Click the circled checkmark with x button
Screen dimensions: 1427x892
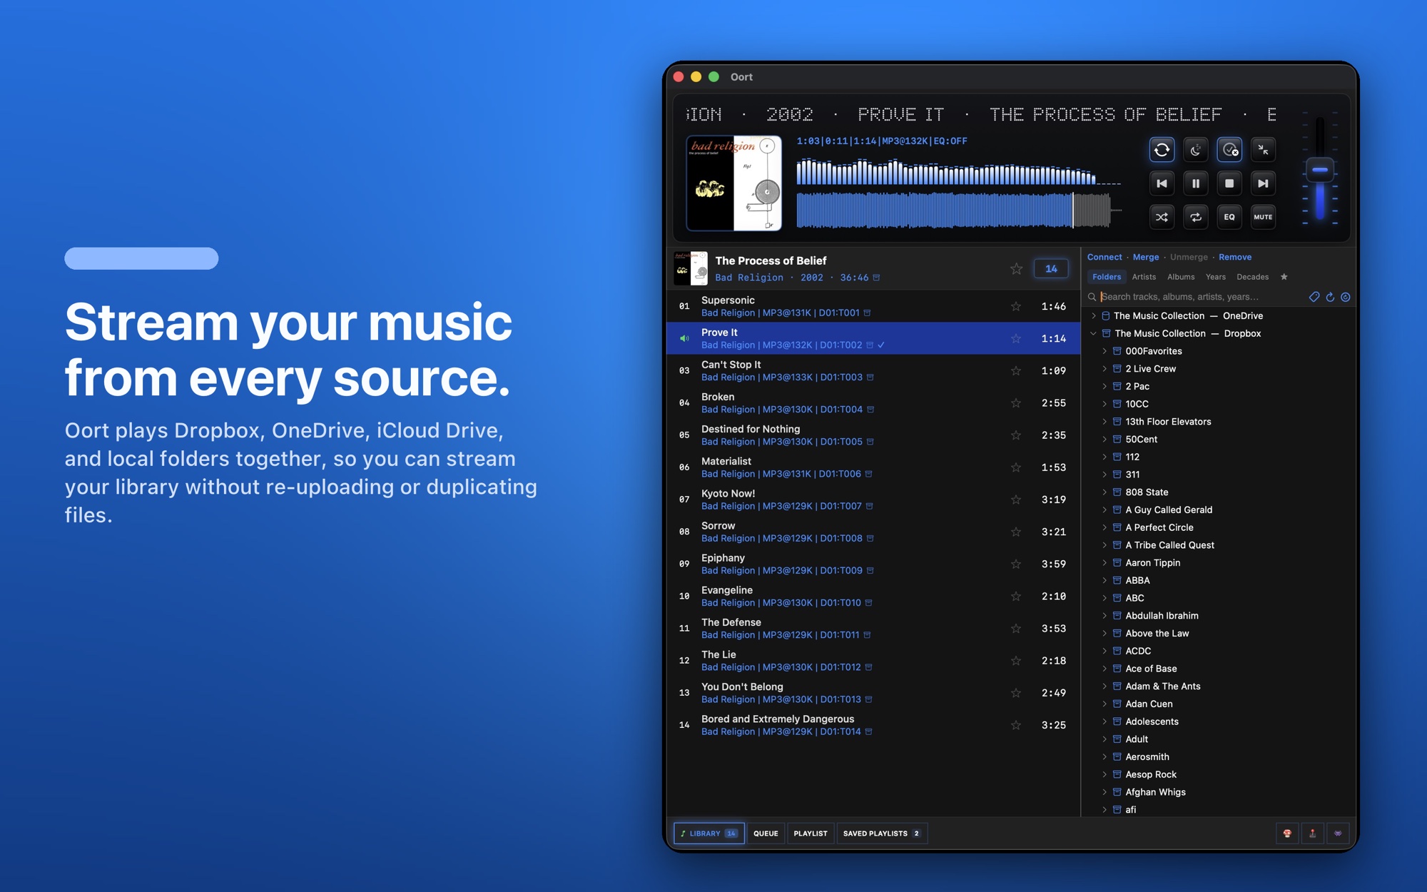(1229, 150)
